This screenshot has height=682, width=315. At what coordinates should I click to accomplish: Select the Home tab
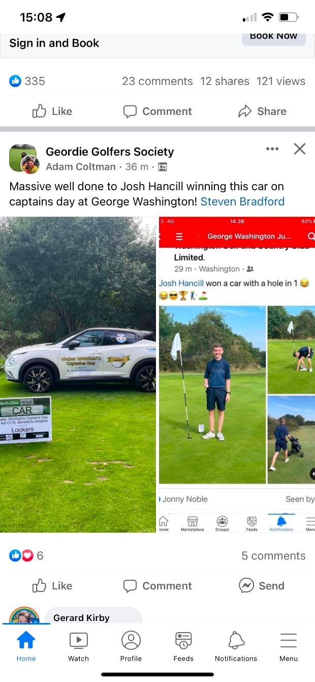[x=26, y=647]
